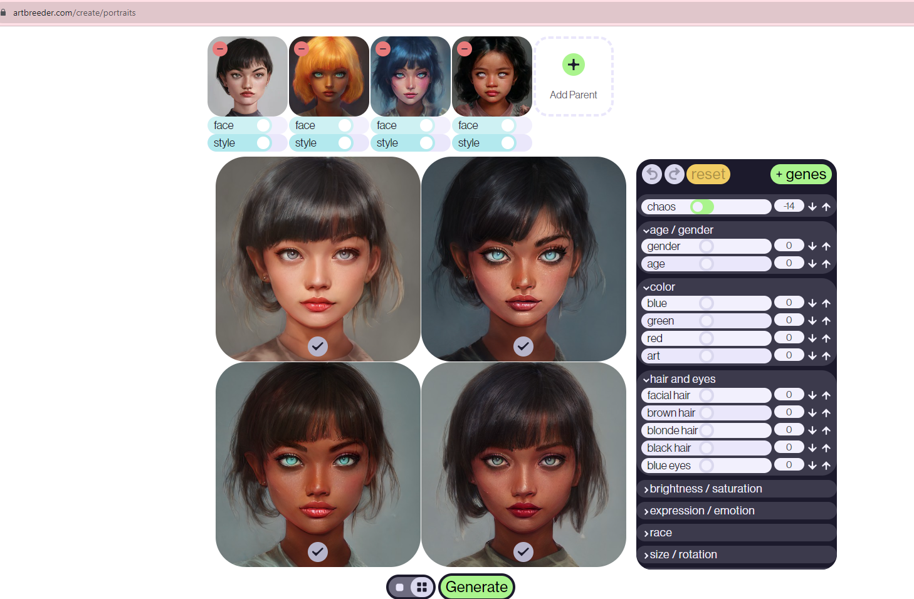Check the bottom-right generated portrait checkmark
The width and height of the screenshot is (914, 599).
coord(523,551)
